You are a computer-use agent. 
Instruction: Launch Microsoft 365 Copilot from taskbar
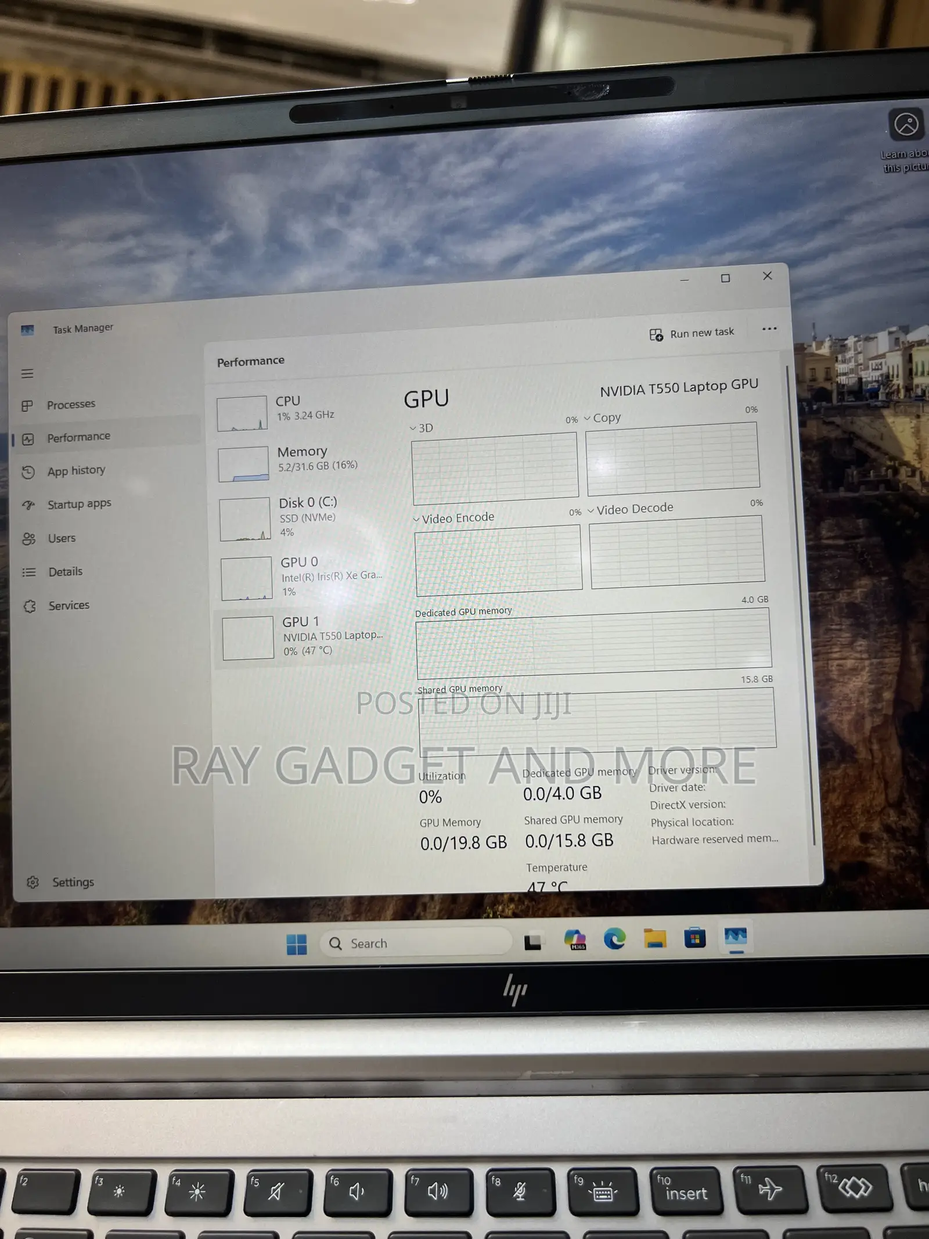[x=575, y=939]
